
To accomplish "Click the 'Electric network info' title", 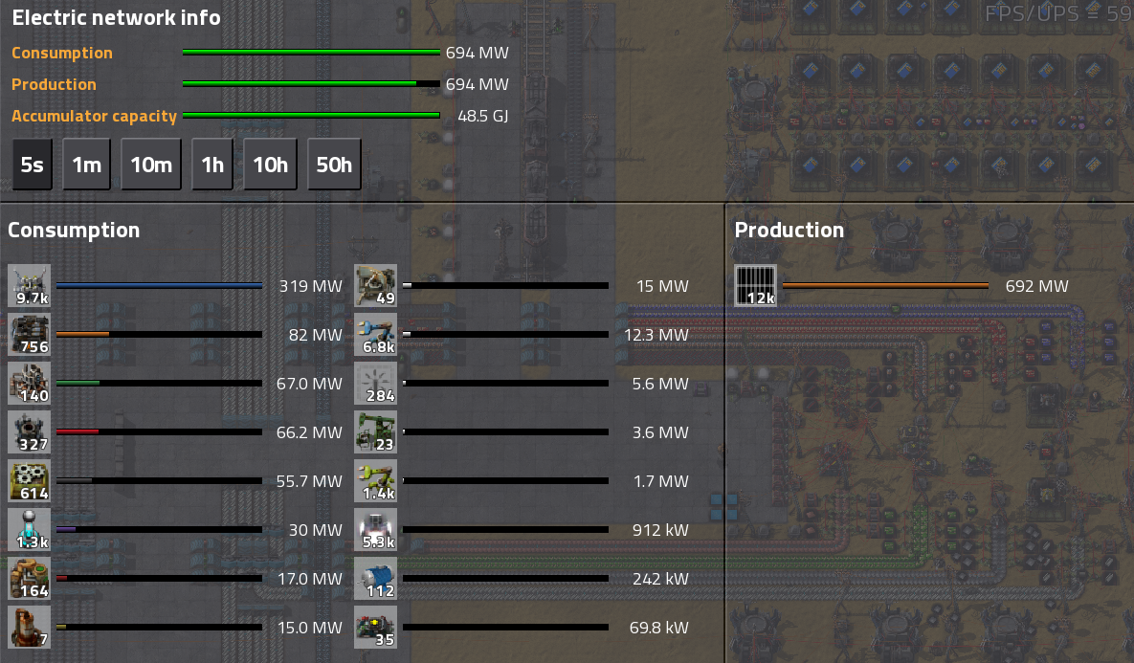I will [117, 17].
